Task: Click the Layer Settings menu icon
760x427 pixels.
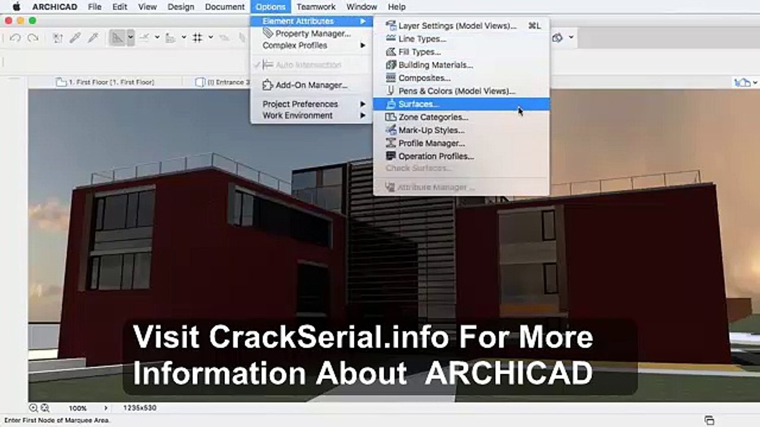Action: [391, 26]
